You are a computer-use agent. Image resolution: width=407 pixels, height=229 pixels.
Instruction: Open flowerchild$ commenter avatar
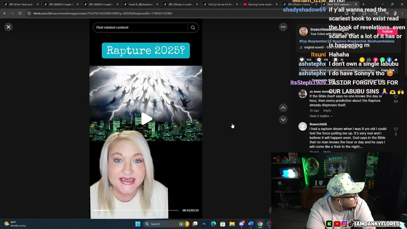[303, 126]
